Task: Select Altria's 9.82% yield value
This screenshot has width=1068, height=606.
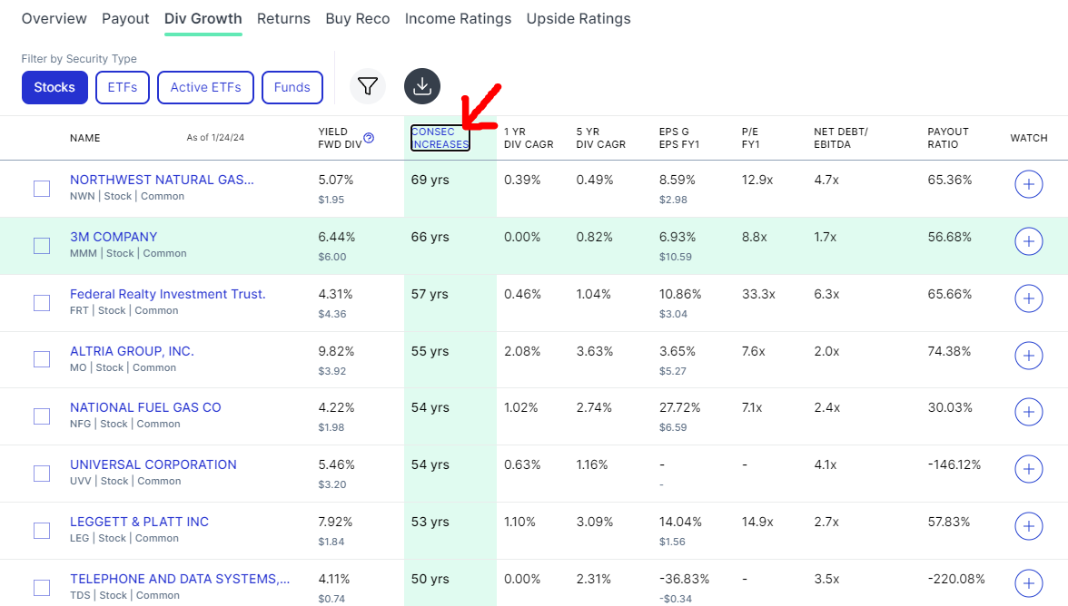Action: point(336,351)
